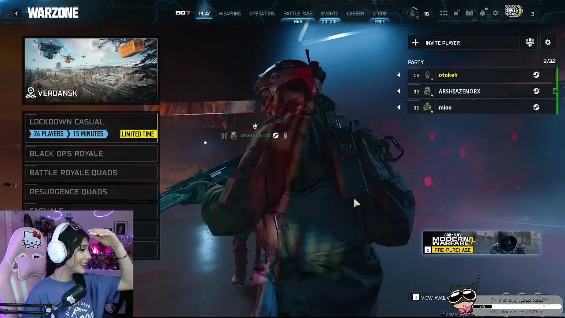565x318 pixels.
Task: Mute otokeh's voice with speaker icon
Action: point(399,75)
